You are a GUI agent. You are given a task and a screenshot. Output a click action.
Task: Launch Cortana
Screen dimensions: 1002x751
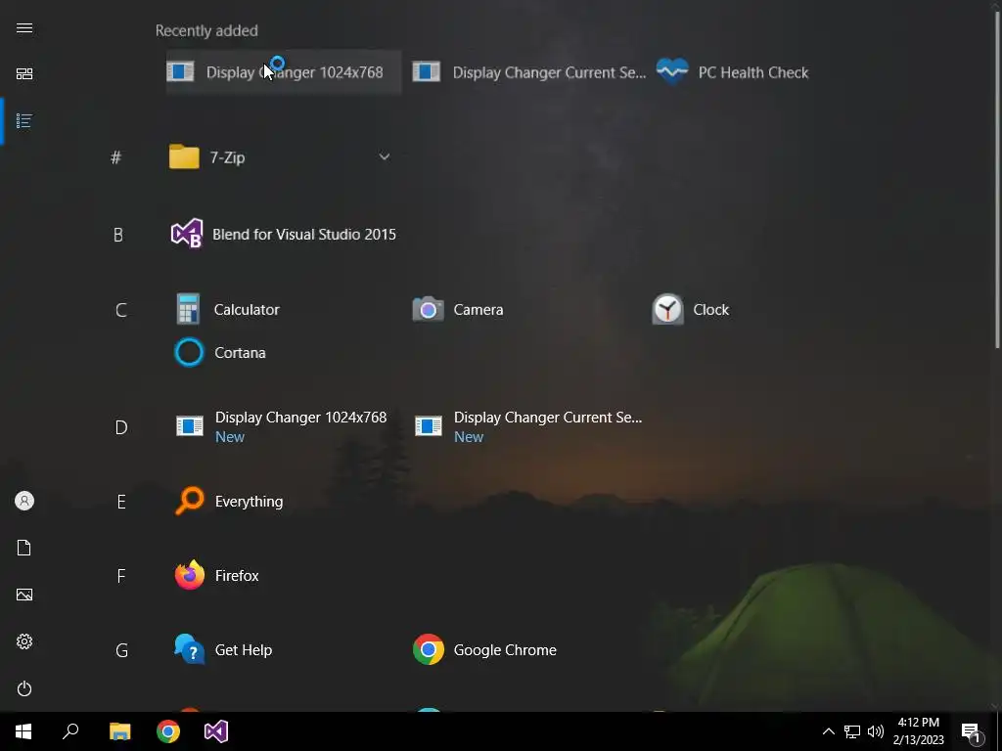pyautogui.click(x=220, y=352)
